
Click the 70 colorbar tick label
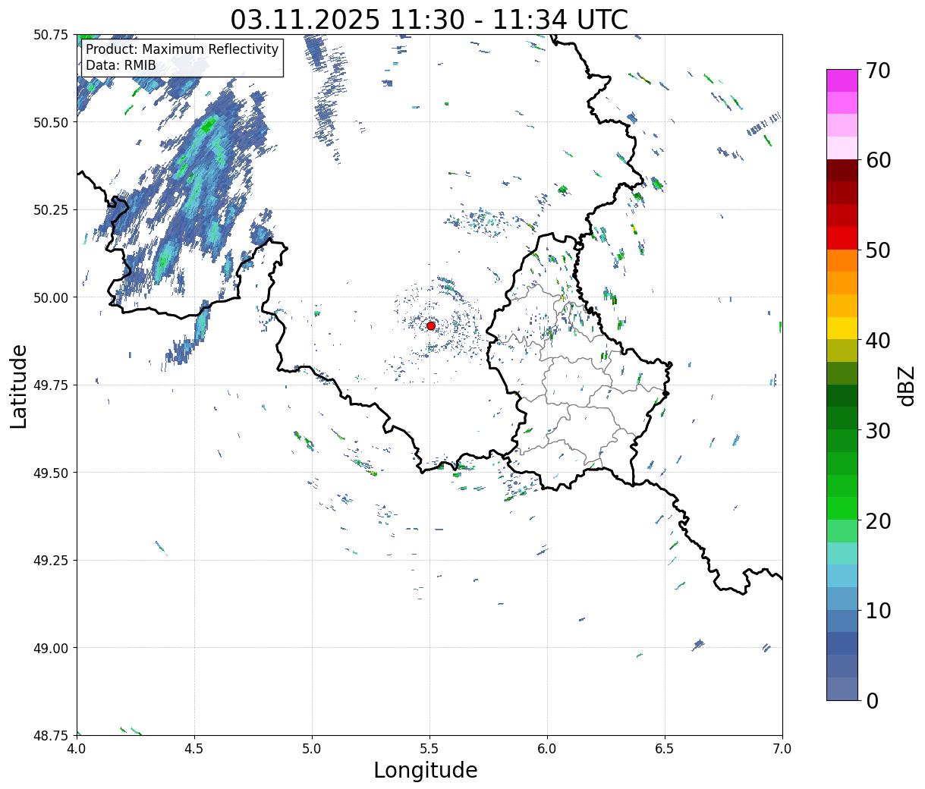tap(878, 70)
